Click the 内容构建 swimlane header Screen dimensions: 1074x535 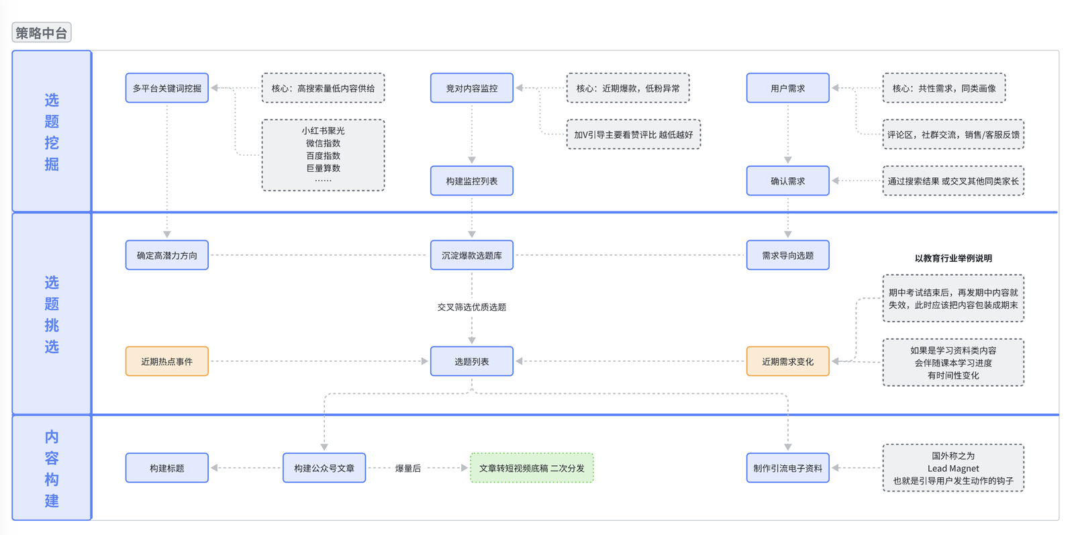pos(52,468)
